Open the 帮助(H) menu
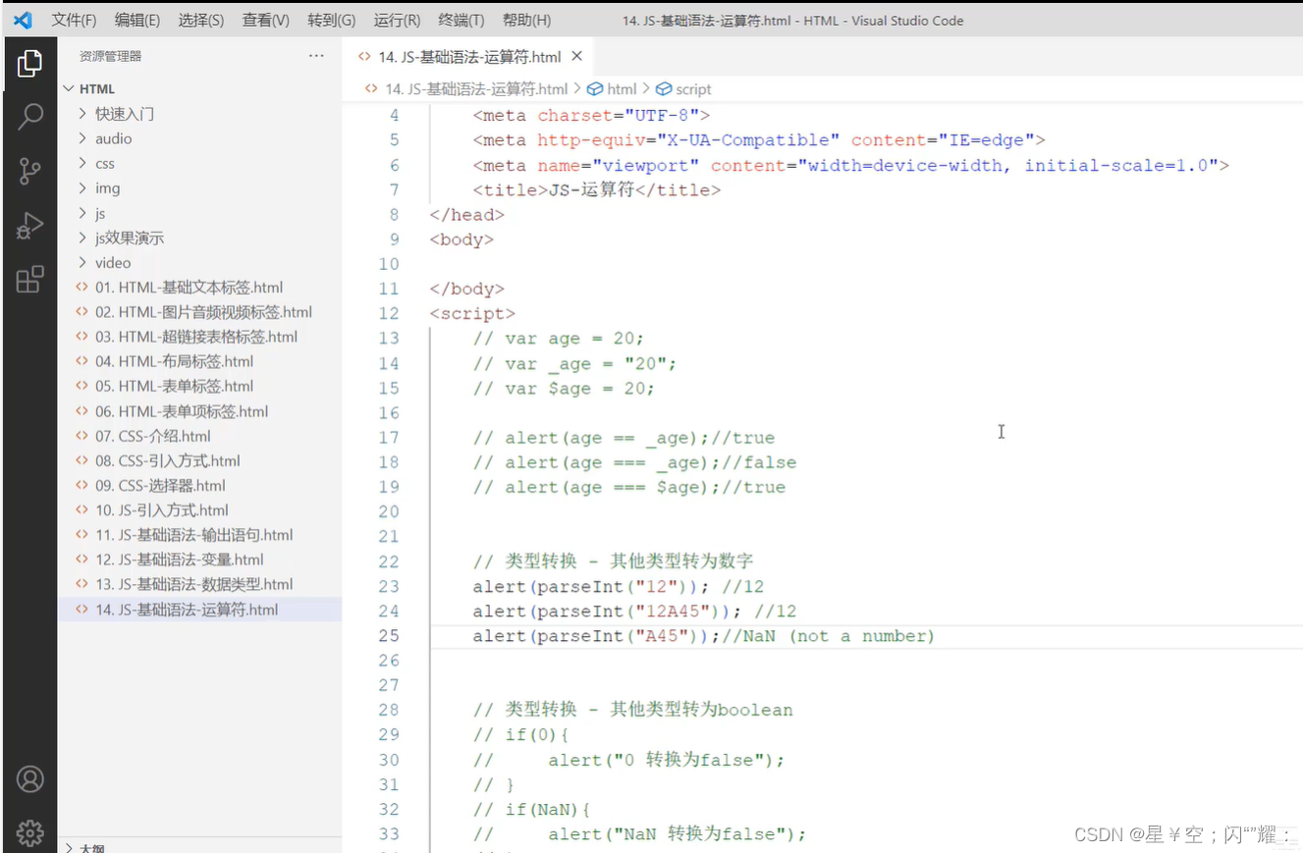Screen dimensions: 1303x853 [x=526, y=20]
